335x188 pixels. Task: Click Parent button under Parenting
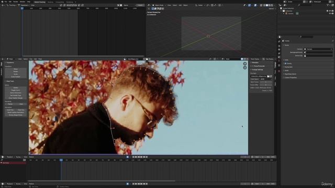pos(10,104)
